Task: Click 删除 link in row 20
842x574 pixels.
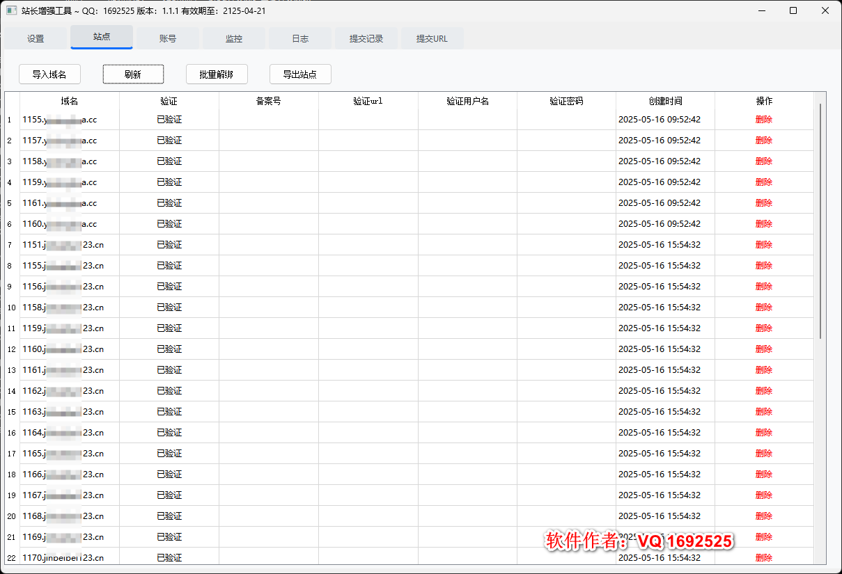Action: click(764, 516)
